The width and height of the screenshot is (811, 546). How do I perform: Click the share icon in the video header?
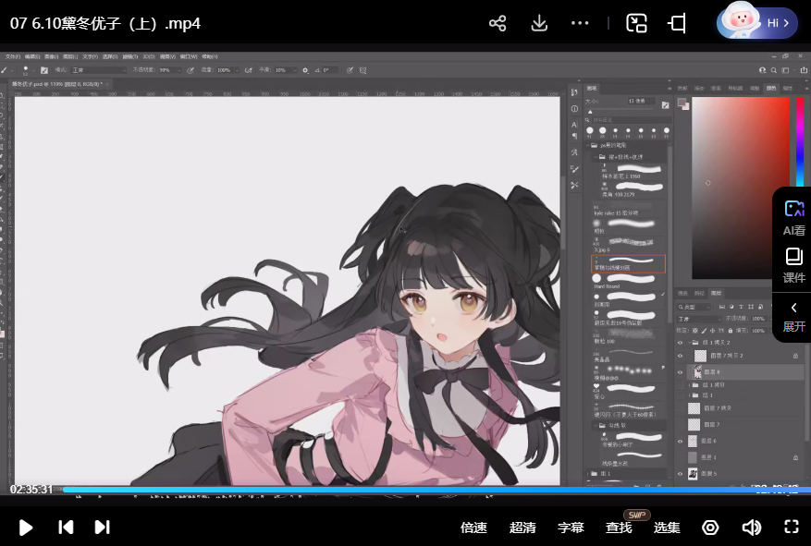(x=498, y=23)
